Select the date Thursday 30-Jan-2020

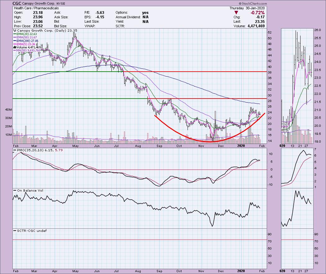pos(247,8)
